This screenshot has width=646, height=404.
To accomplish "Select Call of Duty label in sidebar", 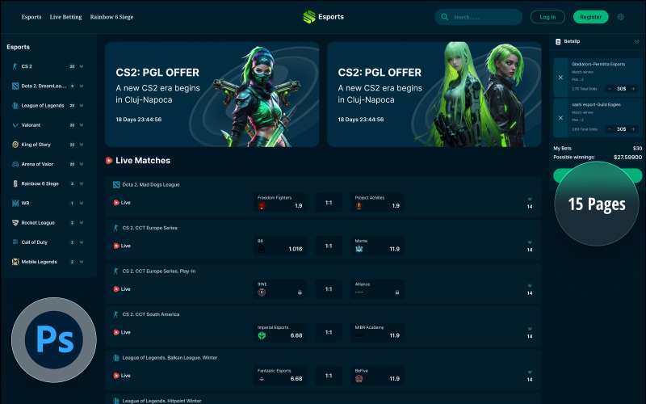I will click(x=34, y=242).
